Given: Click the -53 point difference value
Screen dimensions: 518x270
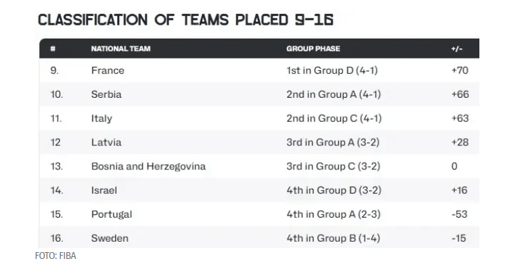Looking at the screenshot, I should [x=459, y=214].
